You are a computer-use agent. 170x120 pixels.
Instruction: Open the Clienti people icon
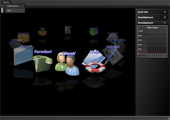67,65
